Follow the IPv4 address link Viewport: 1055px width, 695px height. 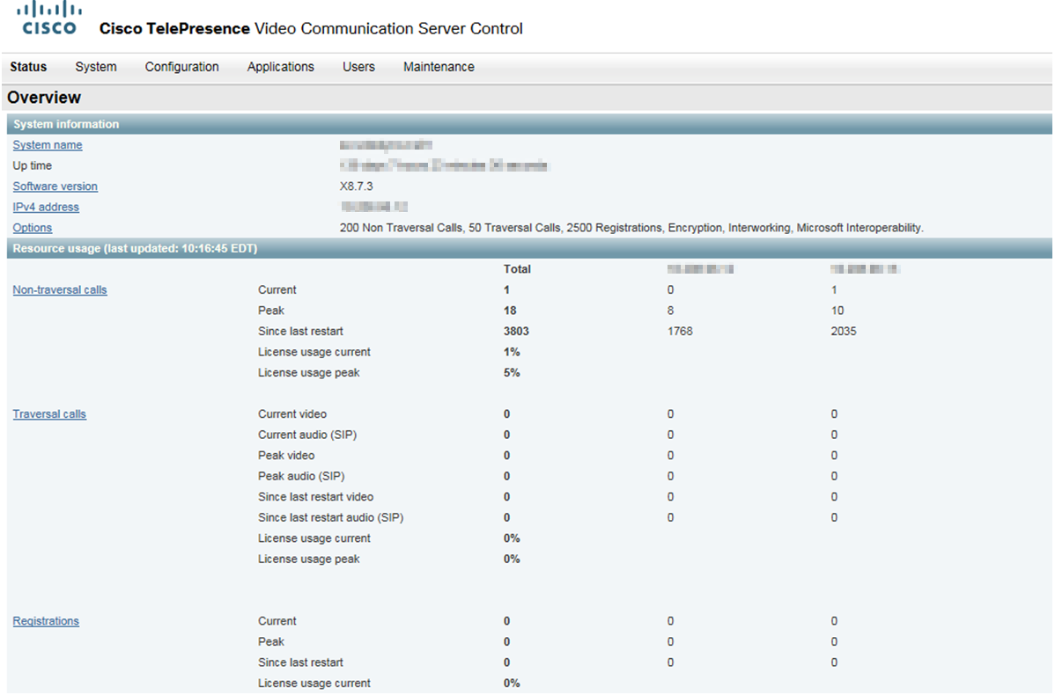click(x=46, y=207)
